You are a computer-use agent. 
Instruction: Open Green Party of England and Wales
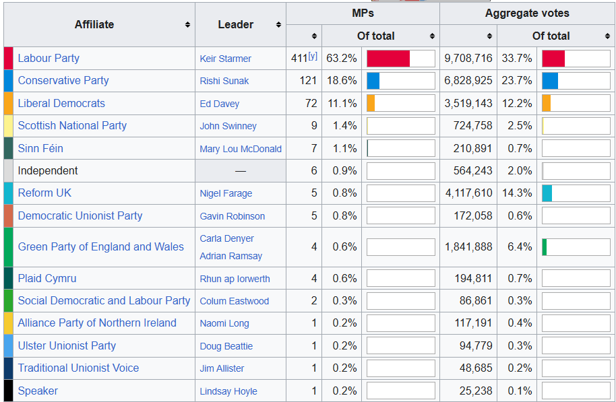[101, 246]
